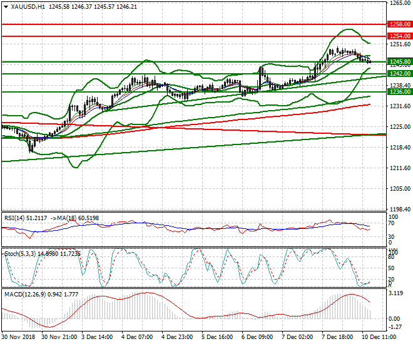Screen dimensions: 413x344
Task: Select the RSI 30 level scale label
Action: click(391, 237)
